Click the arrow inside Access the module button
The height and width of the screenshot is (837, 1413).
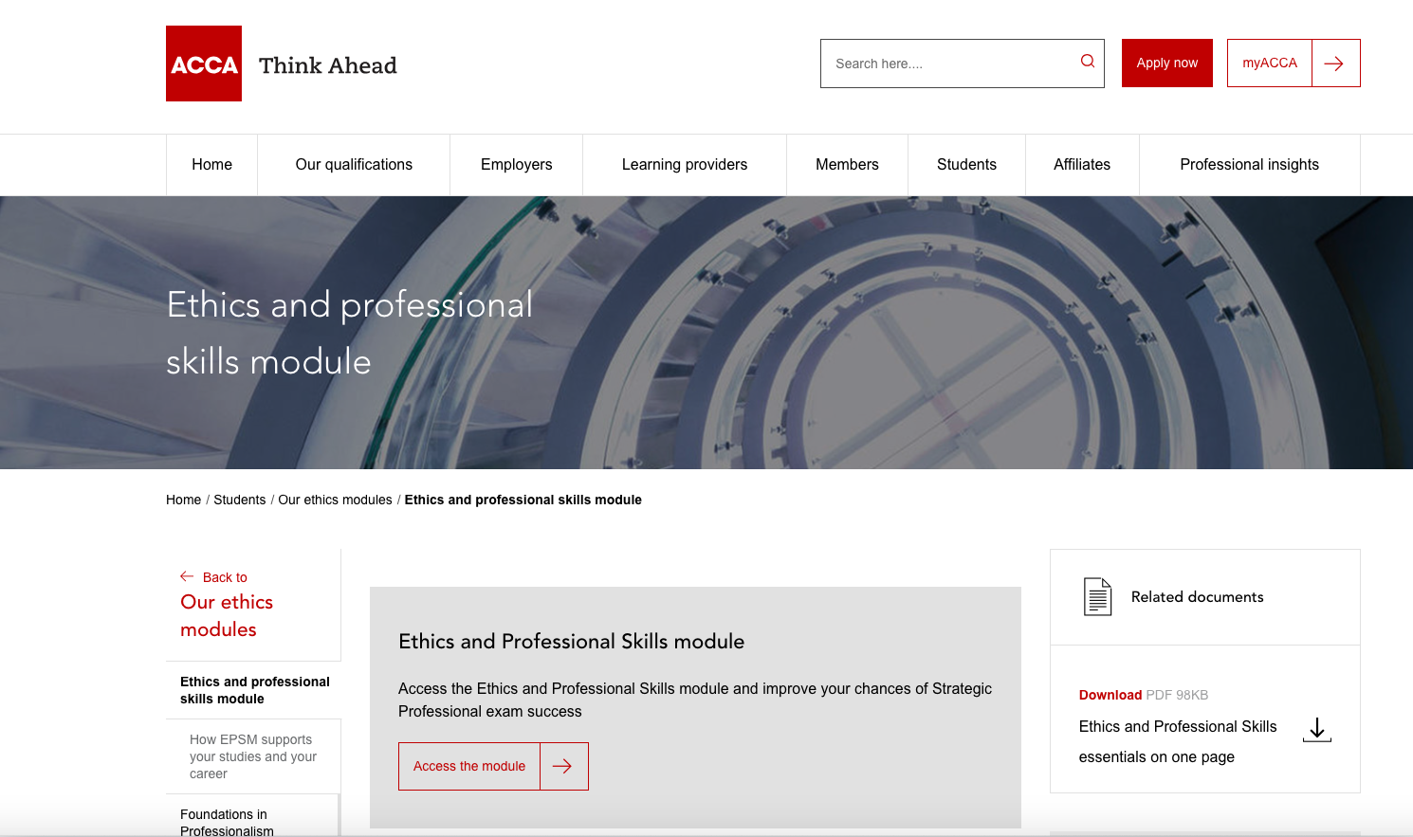(564, 766)
